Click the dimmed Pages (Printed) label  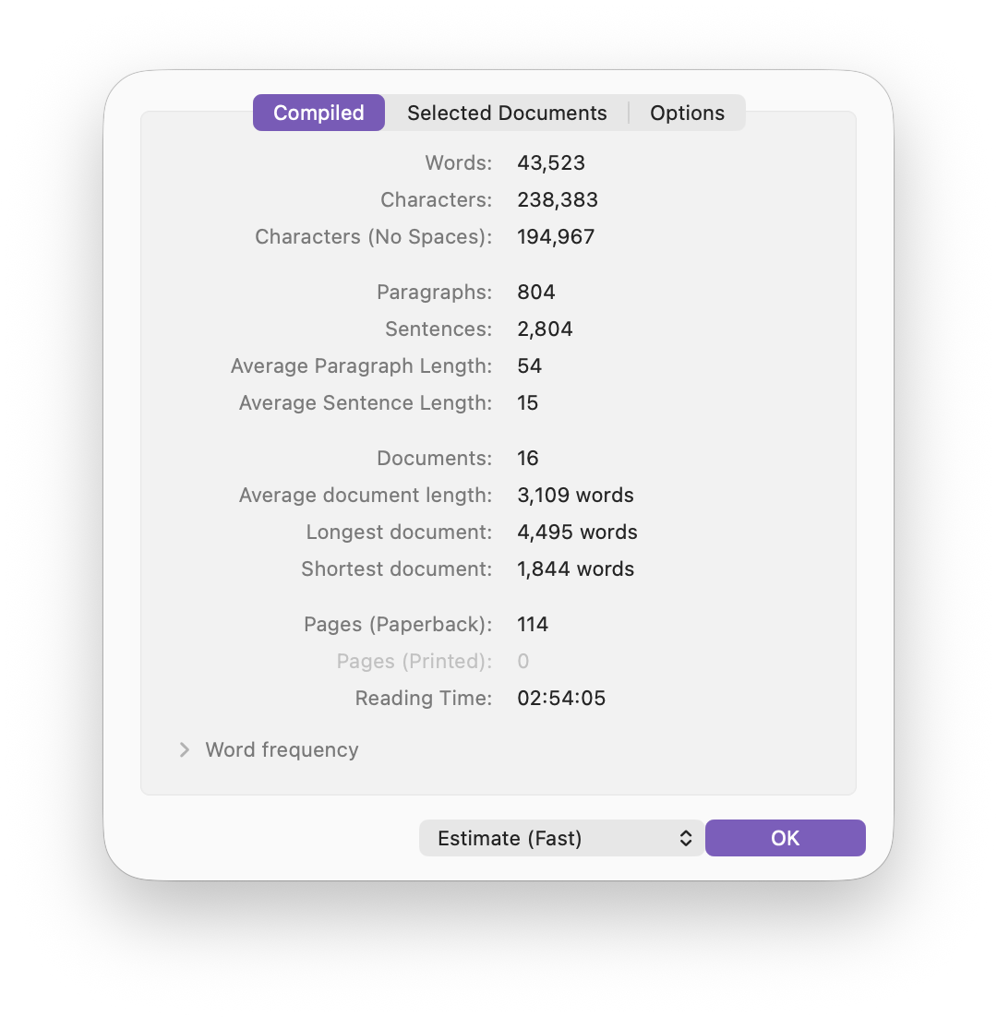414,662
